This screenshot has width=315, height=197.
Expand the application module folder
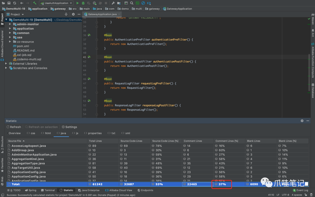tap(10, 29)
